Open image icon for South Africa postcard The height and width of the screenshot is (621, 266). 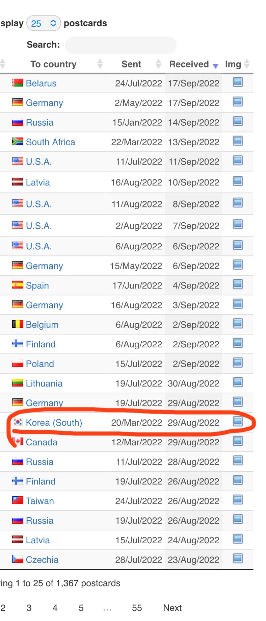pyautogui.click(x=238, y=141)
